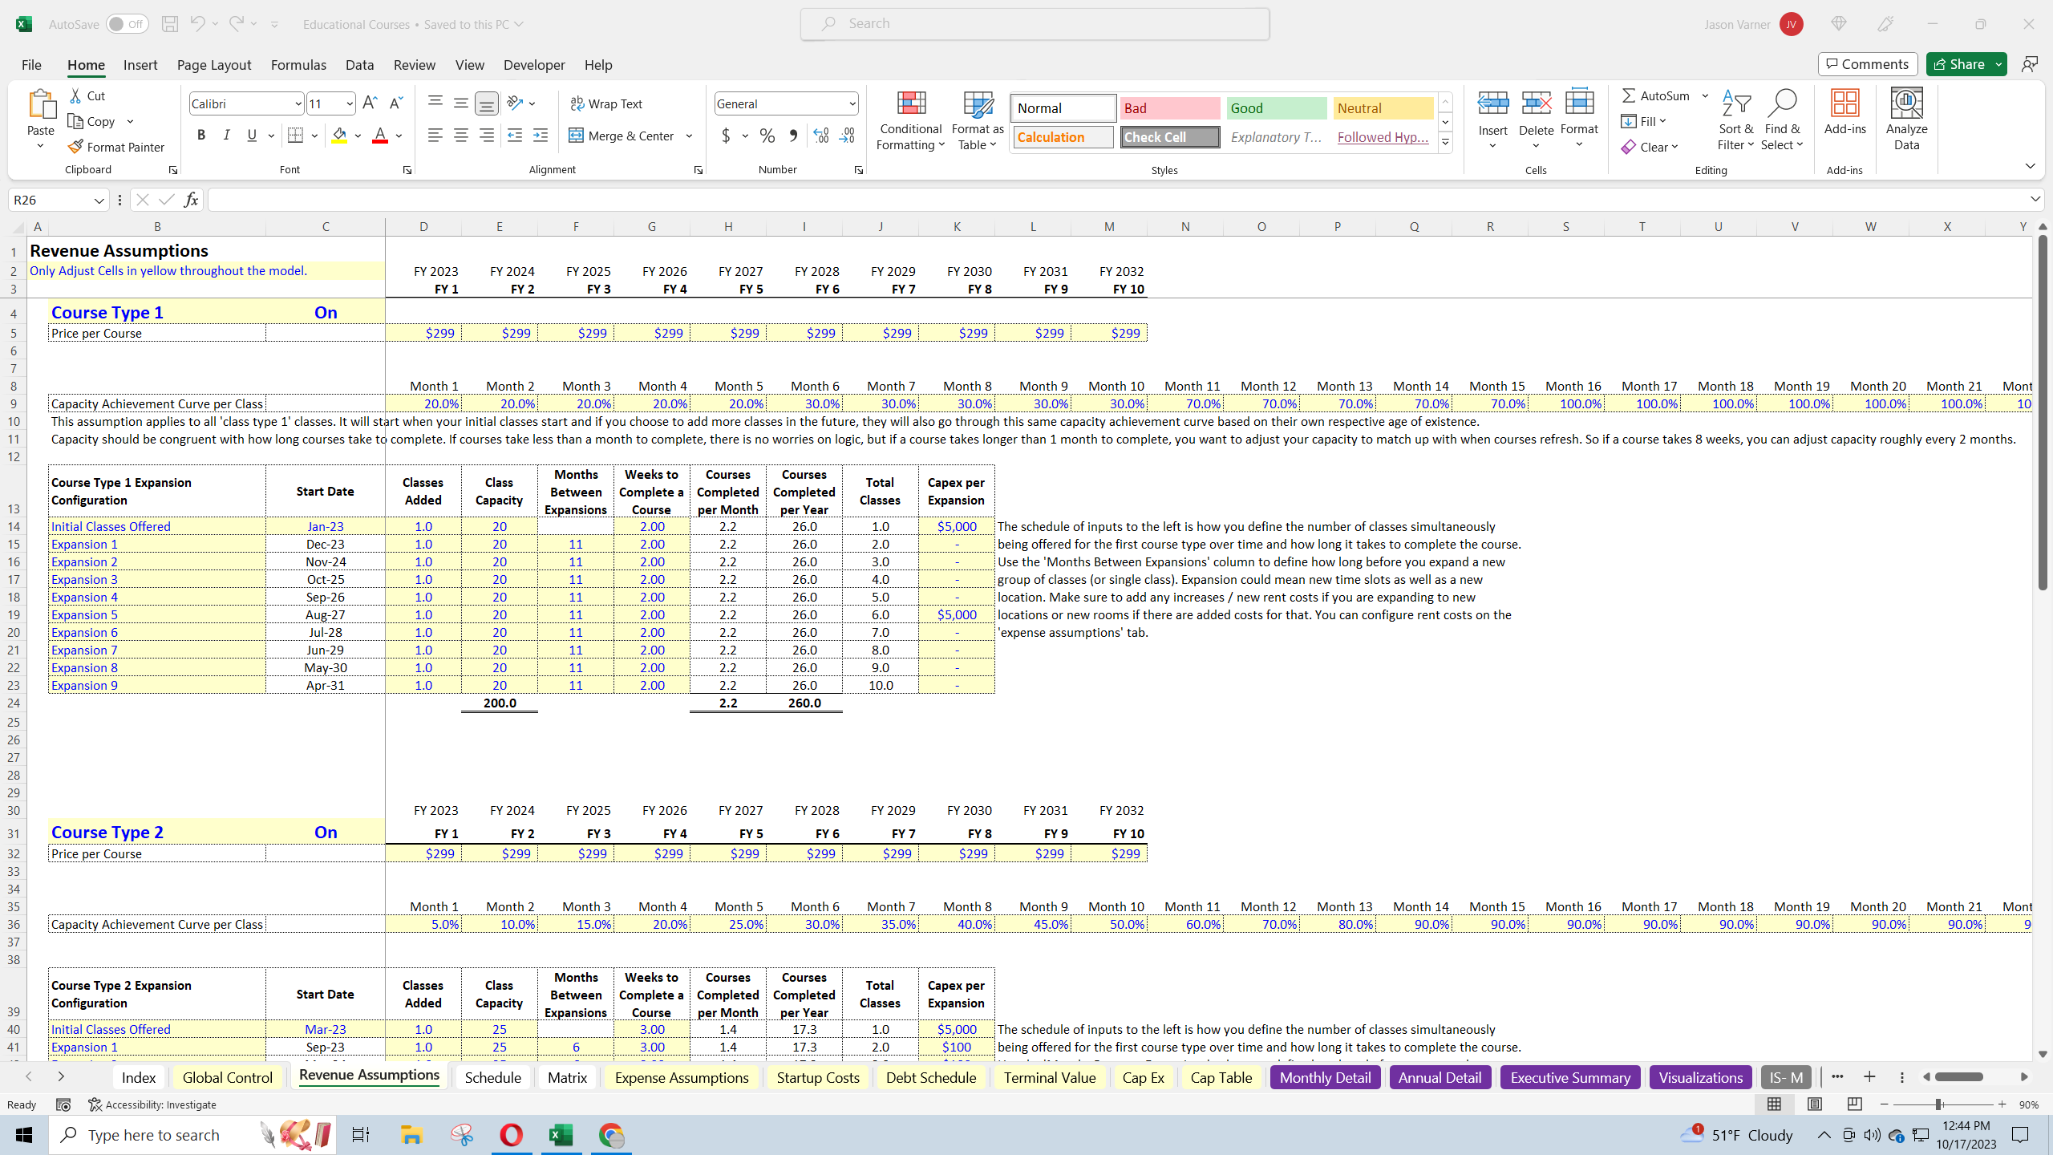Click the Format Painter brush
This screenshot has height=1155, width=2053.
click(76, 147)
